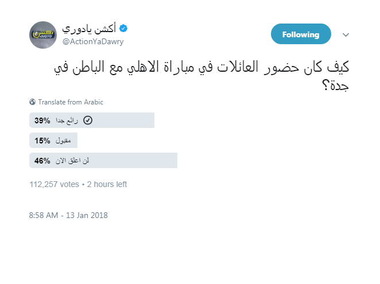Click the Arabic account display name
Viewport: 380px width, 284px height.
click(89, 29)
